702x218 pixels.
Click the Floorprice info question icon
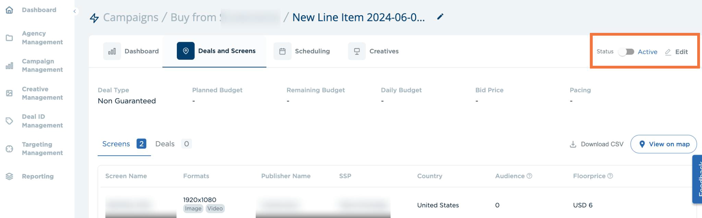point(610,176)
